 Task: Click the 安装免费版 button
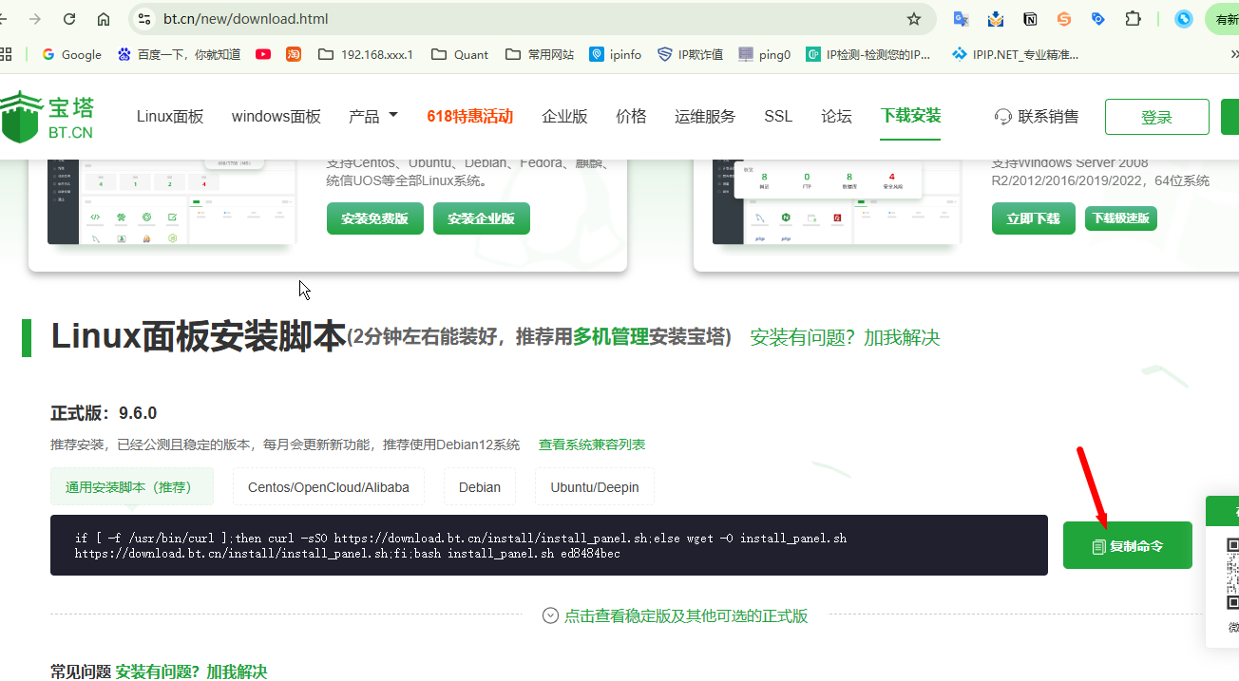[375, 218]
